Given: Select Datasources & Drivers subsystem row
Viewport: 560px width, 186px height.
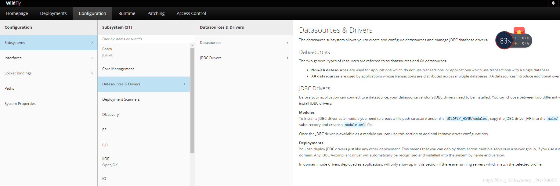Looking at the screenshot, I should click(144, 84).
